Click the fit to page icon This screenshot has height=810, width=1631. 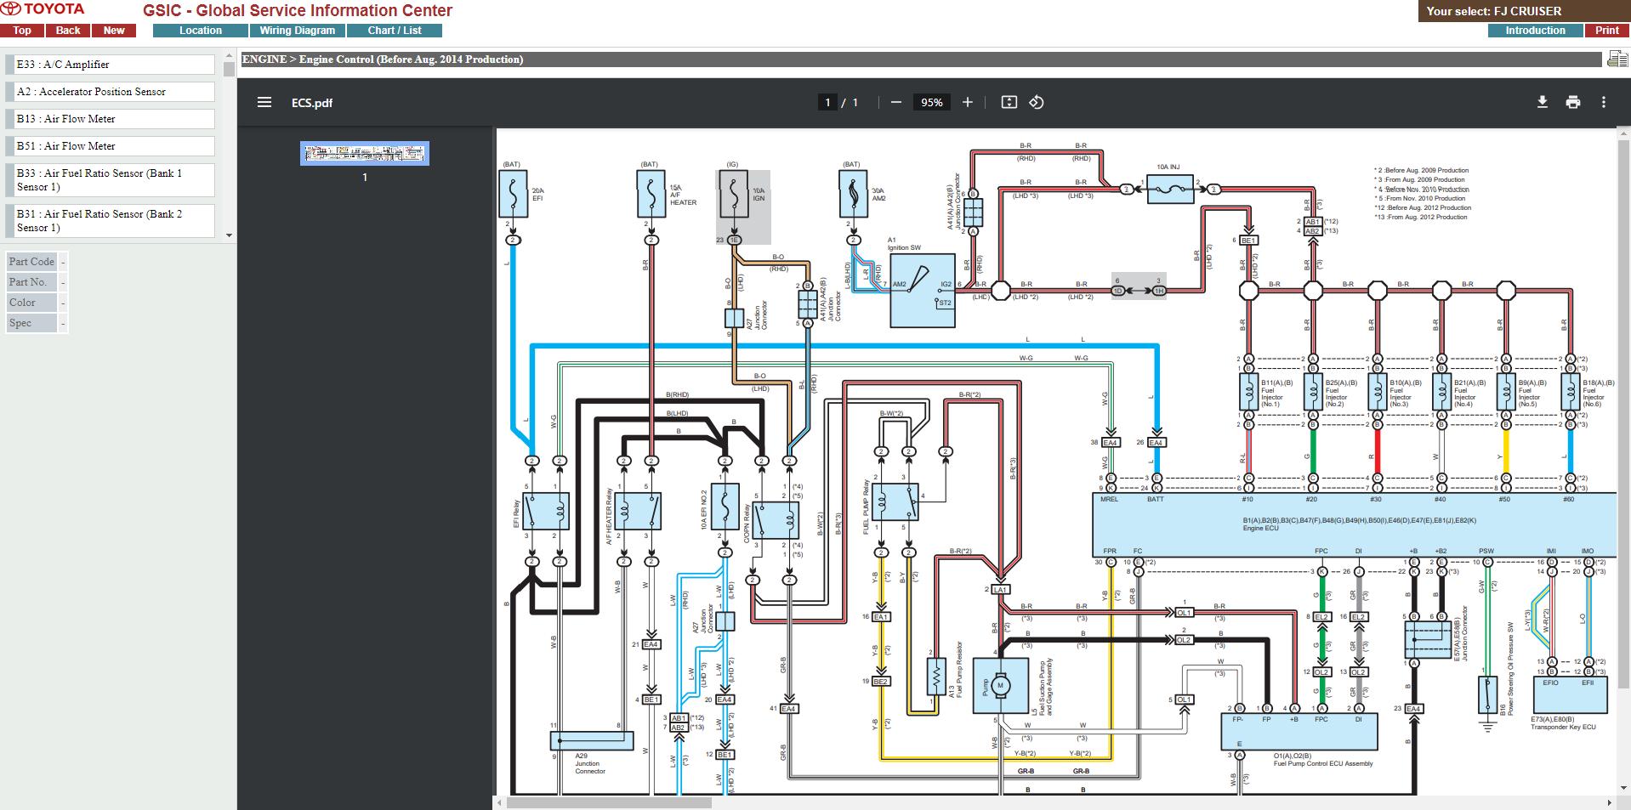click(x=1009, y=102)
